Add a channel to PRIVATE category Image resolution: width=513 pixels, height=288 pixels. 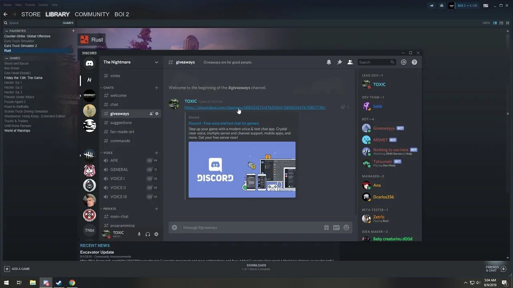tap(156, 209)
